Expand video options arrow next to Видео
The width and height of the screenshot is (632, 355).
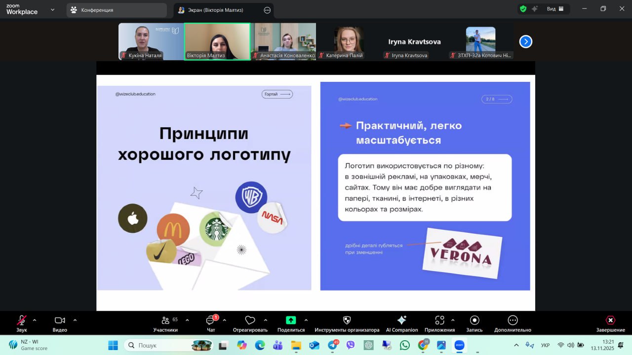tap(75, 320)
